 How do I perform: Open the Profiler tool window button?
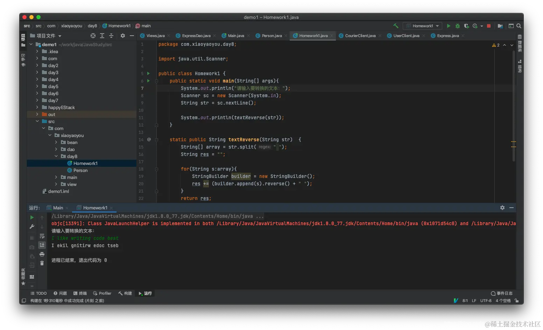(102, 293)
